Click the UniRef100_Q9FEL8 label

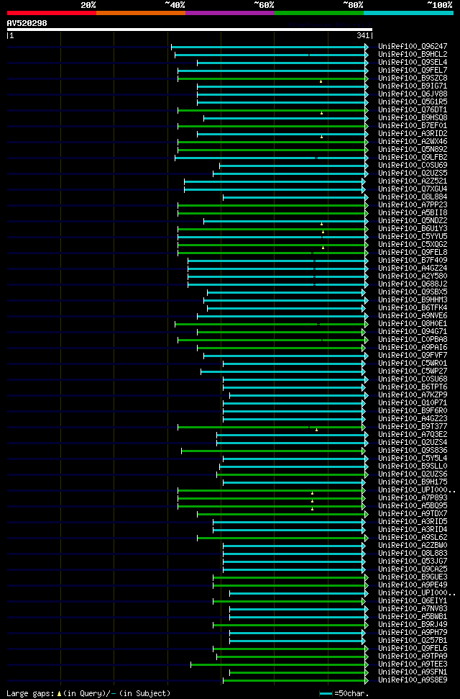[x=413, y=253]
